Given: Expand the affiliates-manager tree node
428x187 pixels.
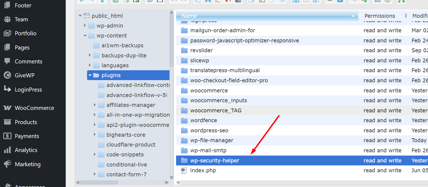Looking at the screenshot, I should click(x=95, y=105).
